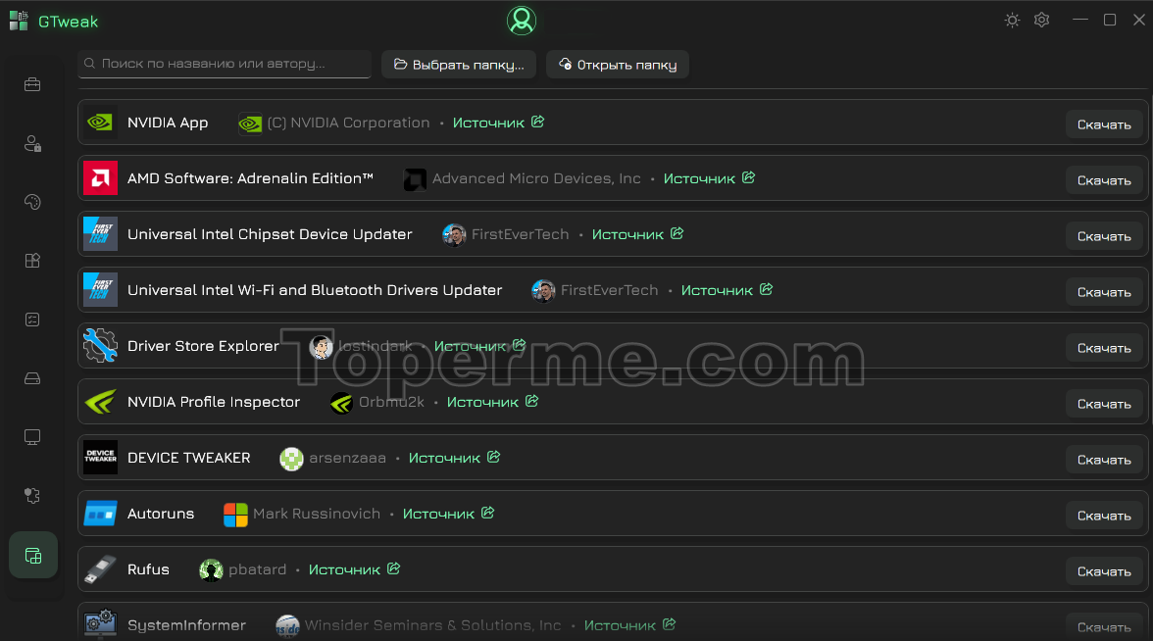Download Universal Intel Chipset Device Updater
Image resolution: width=1153 pixels, height=641 pixels.
[x=1104, y=236]
